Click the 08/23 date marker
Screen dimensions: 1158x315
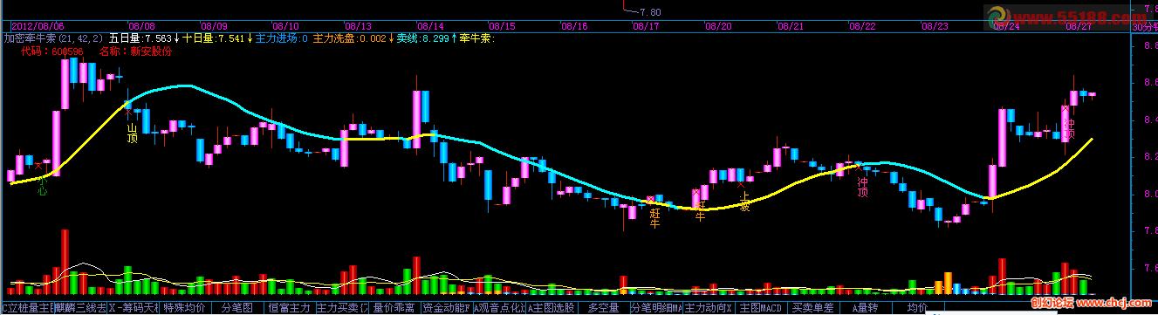(x=935, y=27)
